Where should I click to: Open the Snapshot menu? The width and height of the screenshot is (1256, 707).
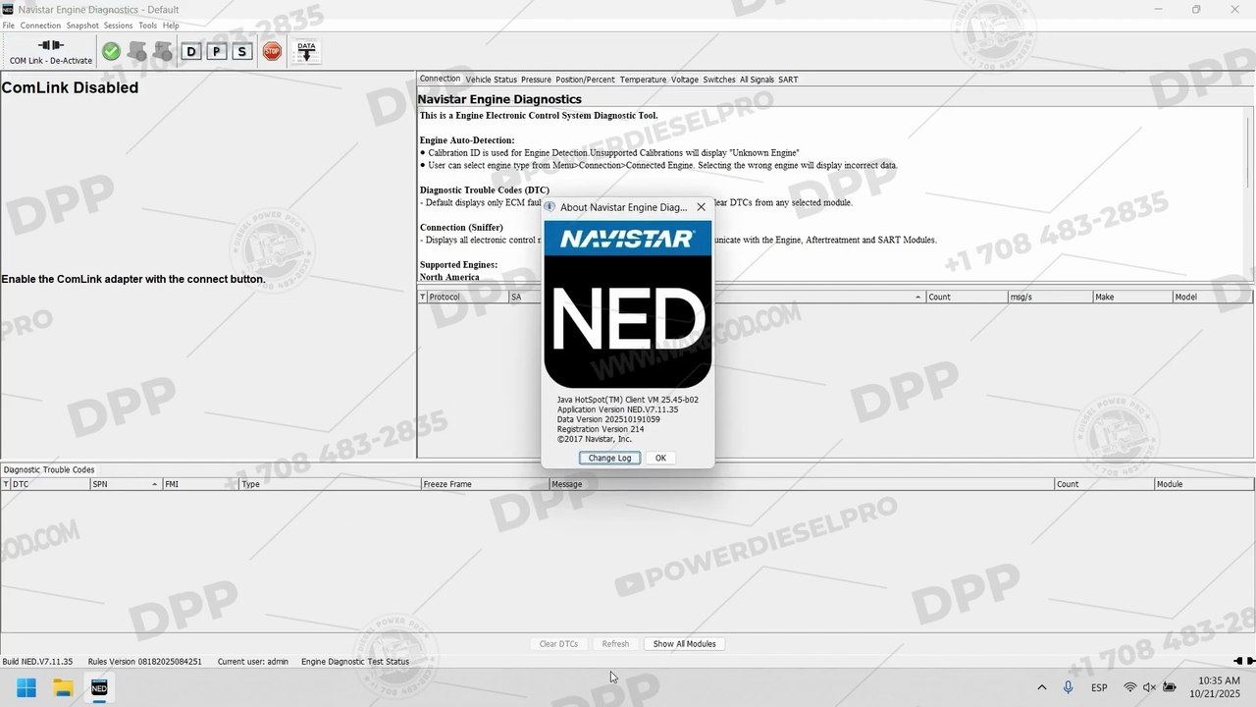(82, 26)
